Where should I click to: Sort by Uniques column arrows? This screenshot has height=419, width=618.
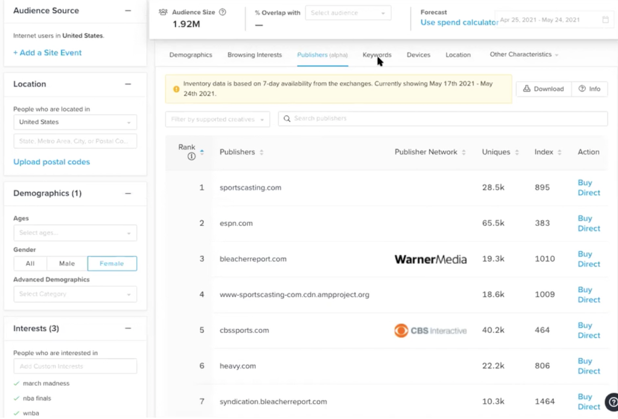click(x=517, y=152)
